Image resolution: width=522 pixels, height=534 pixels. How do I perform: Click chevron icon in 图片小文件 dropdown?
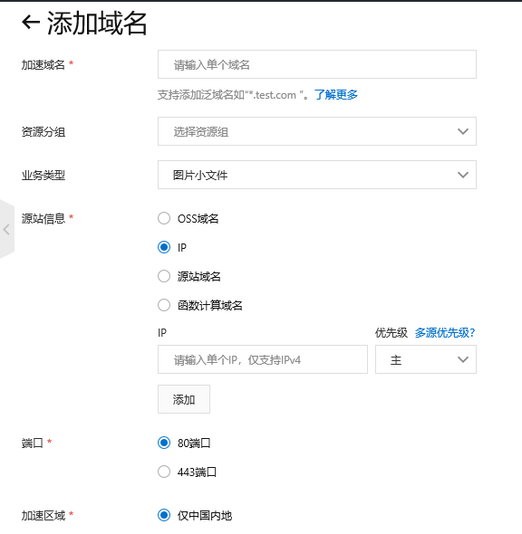[x=463, y=175]
